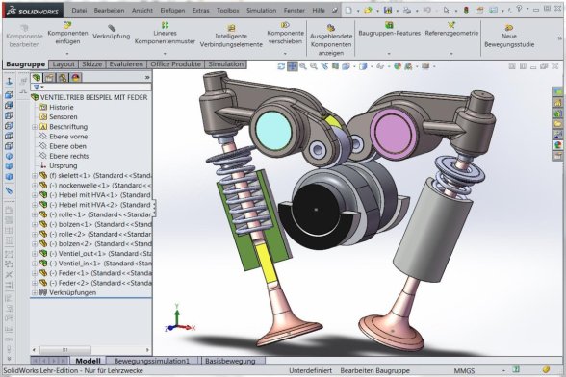Image resolution: width=566 pixels, height=377 pixels.
Task: Open the Simulation menu in menu bar
Action: tap(262, 11)
